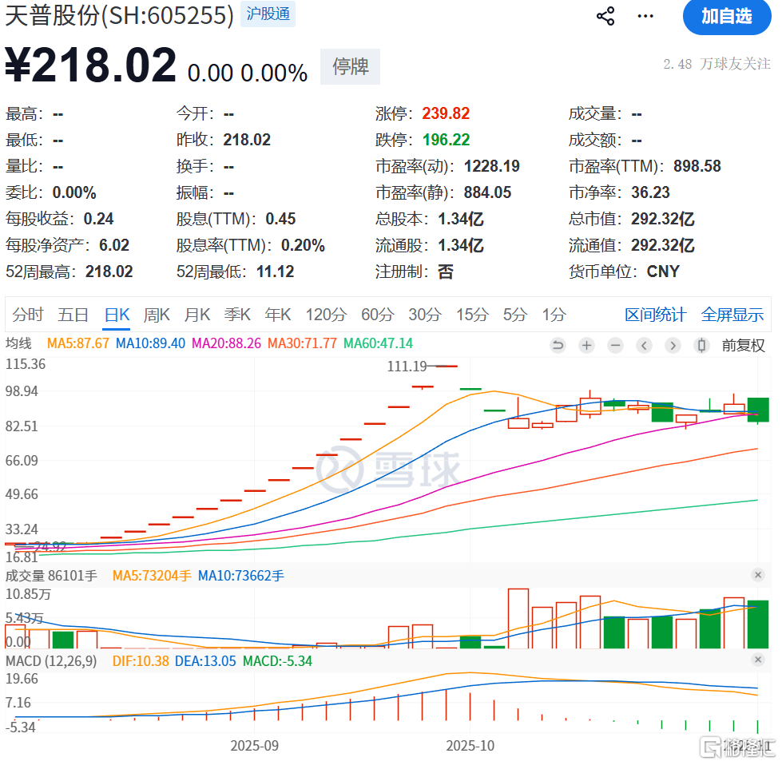Switch to 5分 chart interval

click(x=515, y=315)
